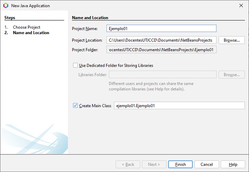Browse for the project location
249x172 pixels.
click(x=232, y=40)
